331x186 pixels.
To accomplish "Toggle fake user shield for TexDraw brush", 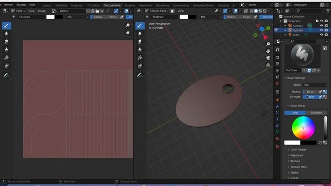I will (309, 70).
